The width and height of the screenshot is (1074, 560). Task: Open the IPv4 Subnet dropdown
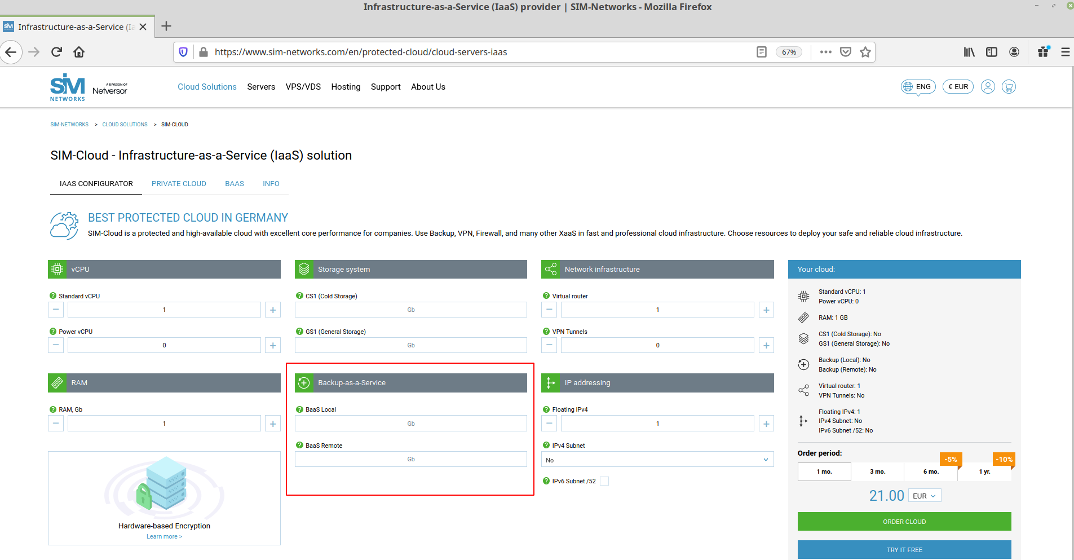pyautogui.click(x=657, y=460)
